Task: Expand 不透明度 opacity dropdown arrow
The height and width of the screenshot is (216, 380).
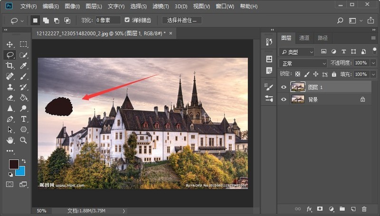Action: (373, 63)
